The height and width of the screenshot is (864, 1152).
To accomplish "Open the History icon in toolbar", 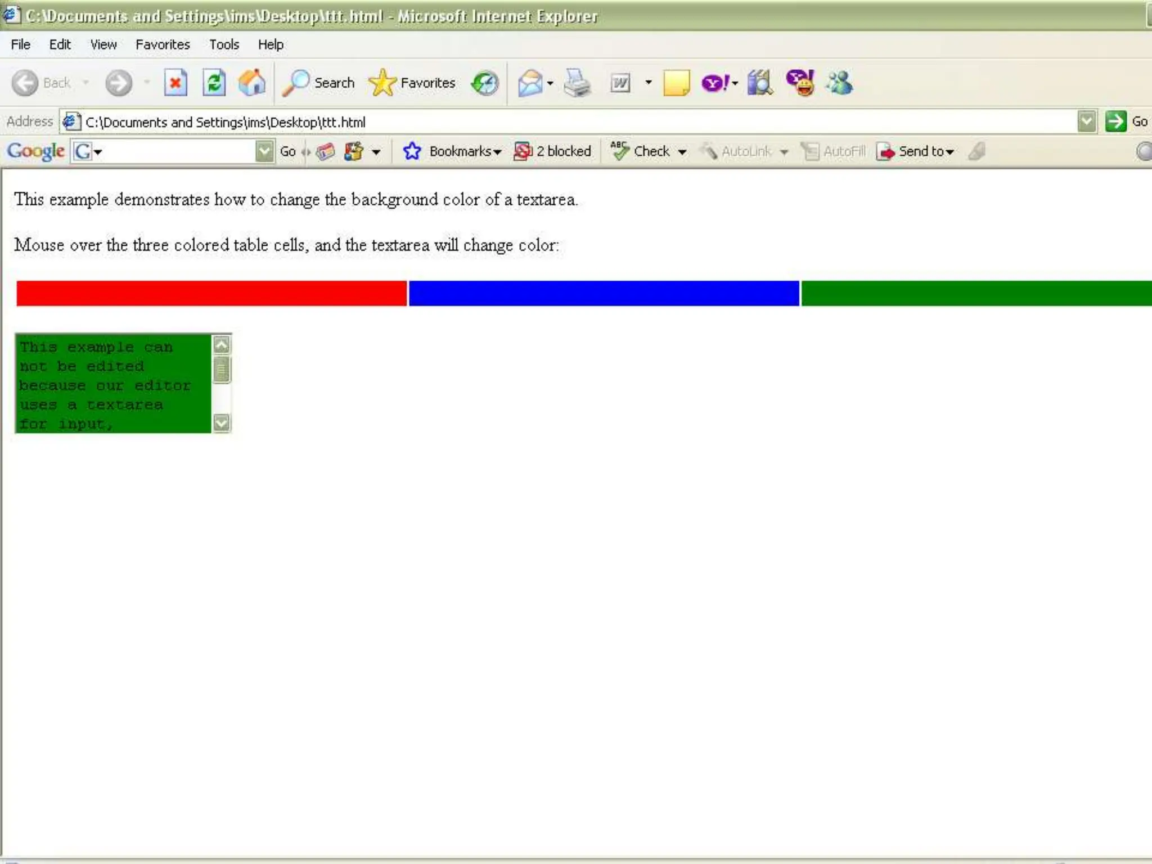I will 485,83.
